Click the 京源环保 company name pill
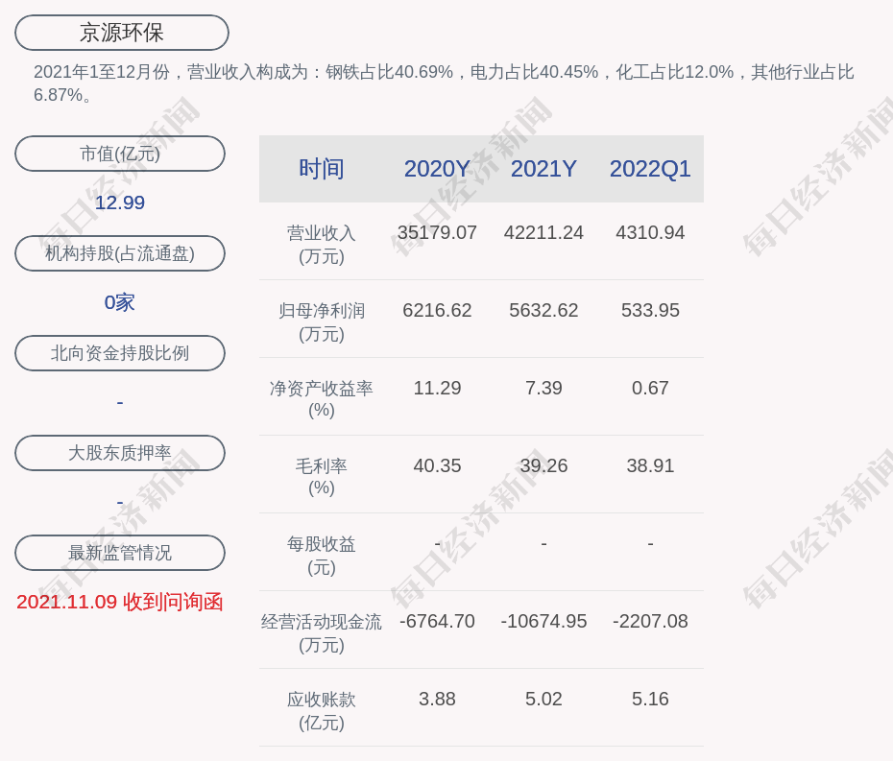The height and width of the screenshot is (761, 893). [122, 33]
